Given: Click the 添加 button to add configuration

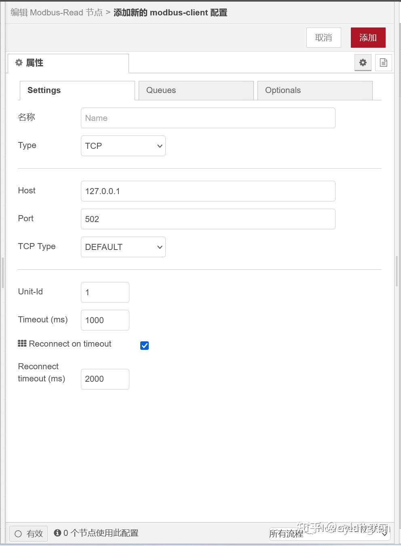Looking at the screenshot, I should [368, 37].
